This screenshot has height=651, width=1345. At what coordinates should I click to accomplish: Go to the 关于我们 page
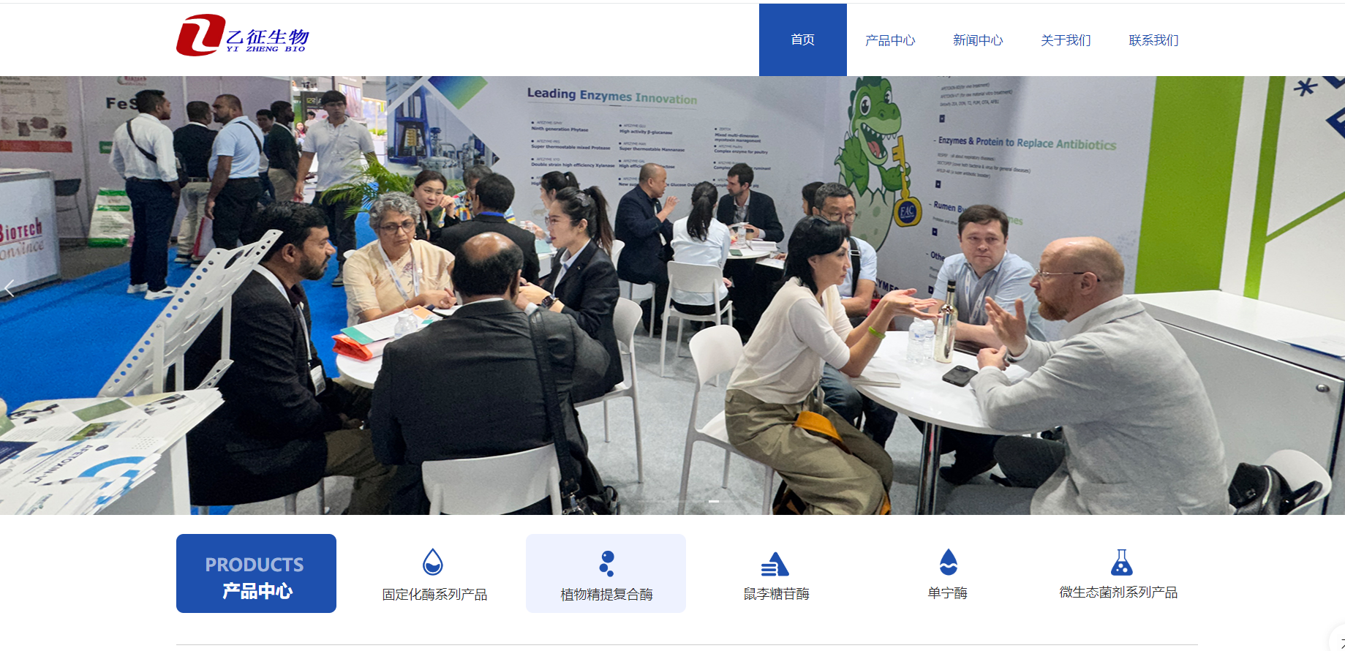click(x=1066, y=40)
